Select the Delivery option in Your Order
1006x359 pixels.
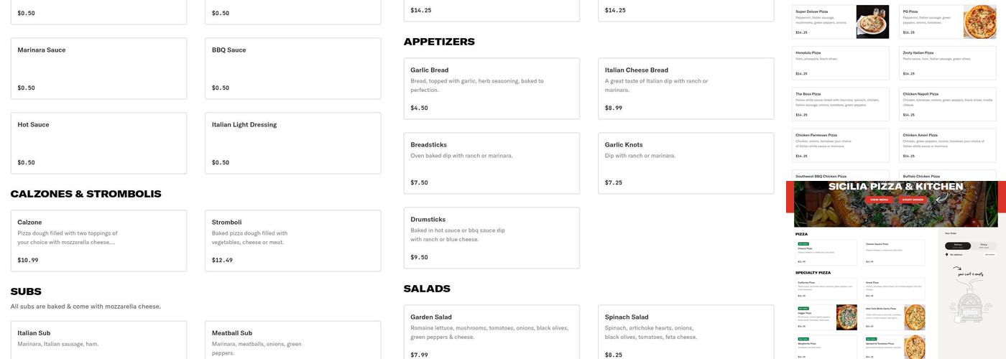pyautogui.click(x=958, y=245)
